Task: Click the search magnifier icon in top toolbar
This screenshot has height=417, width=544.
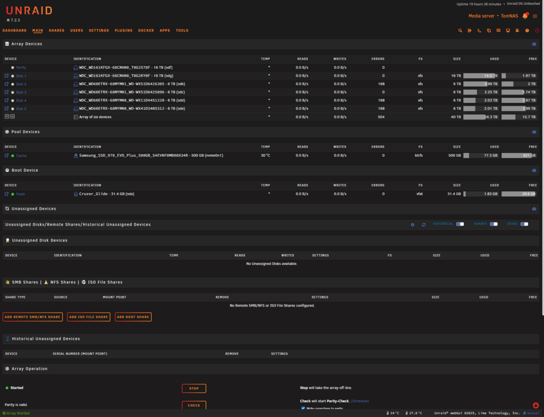Action: (460, 30)
